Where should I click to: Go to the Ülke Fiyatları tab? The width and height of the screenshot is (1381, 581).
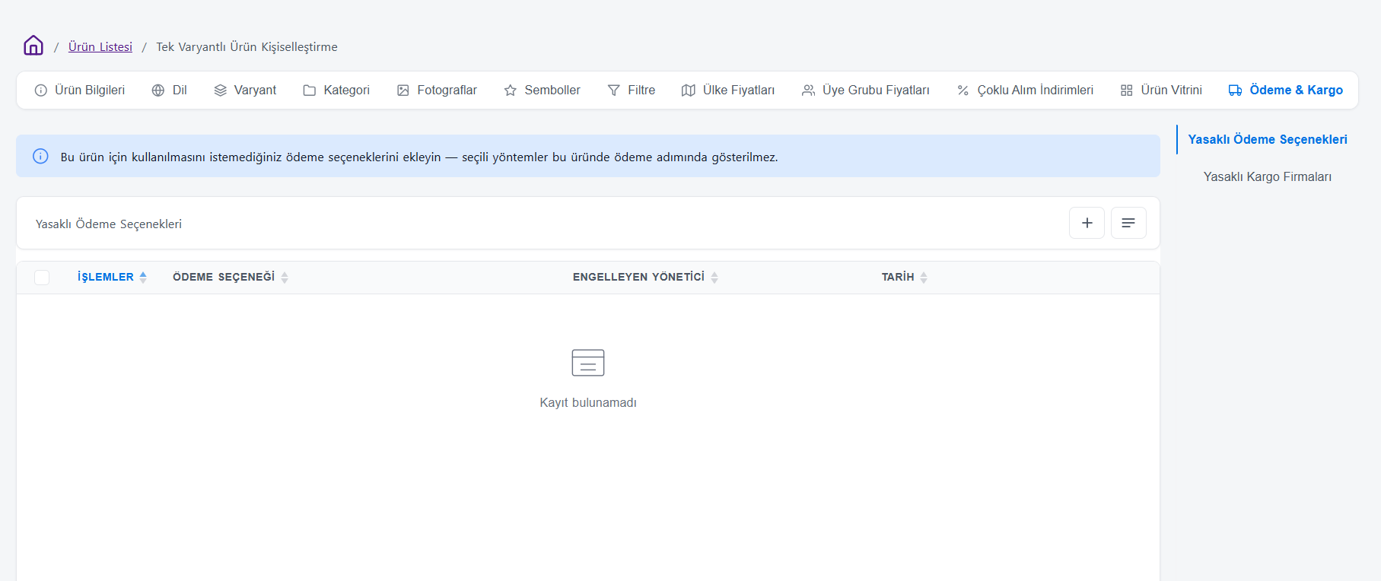pyautogui.click(x=728, y=90)
